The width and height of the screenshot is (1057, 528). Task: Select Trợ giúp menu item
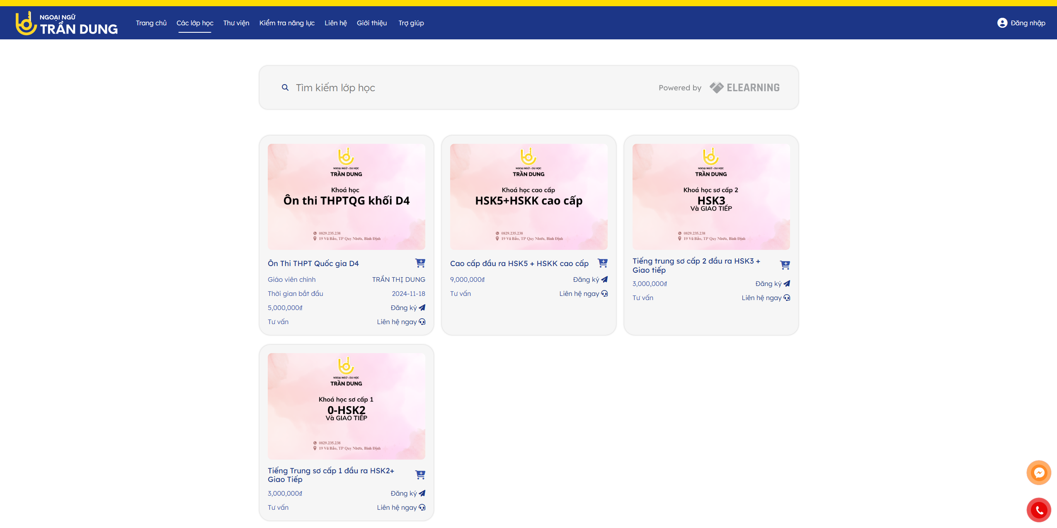tap(411, 23)
